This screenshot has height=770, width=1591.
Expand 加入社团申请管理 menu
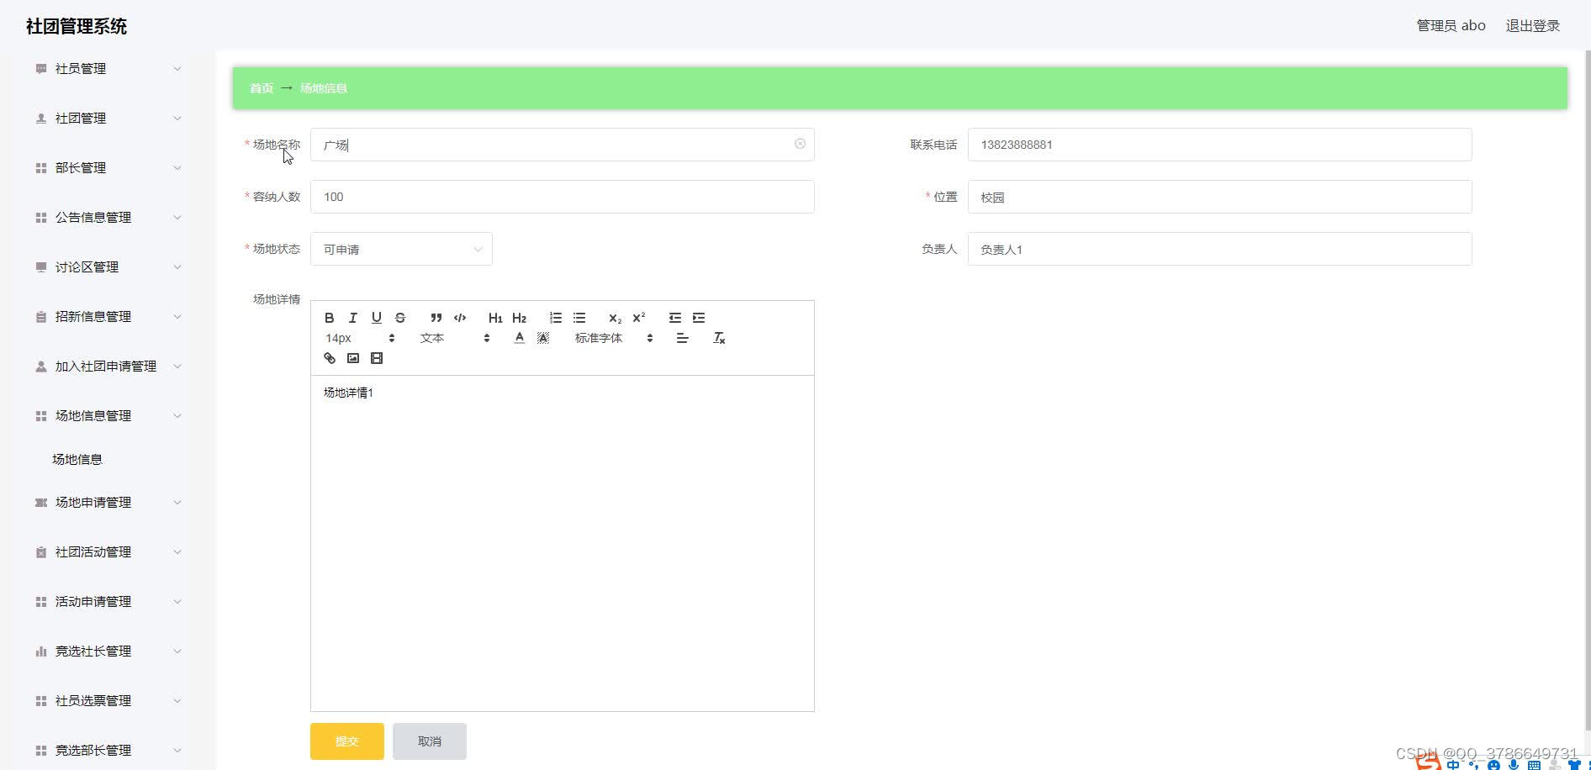[108, 367]
